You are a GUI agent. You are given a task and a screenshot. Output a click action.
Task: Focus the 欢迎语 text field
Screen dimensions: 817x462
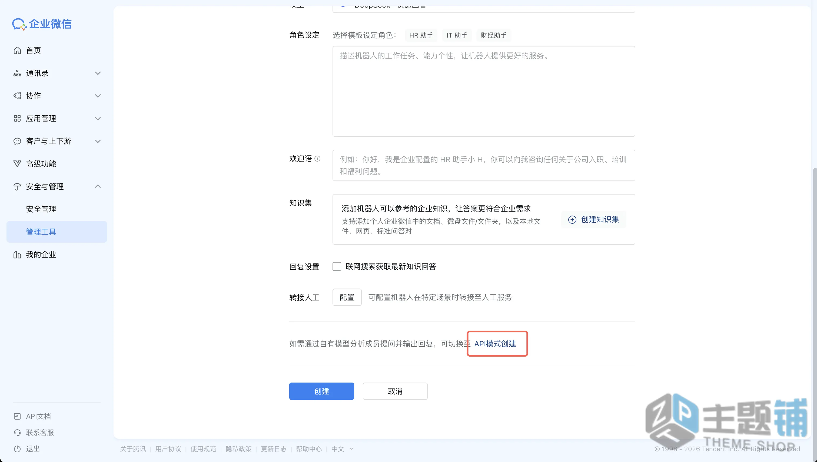click(x=484, y=165)
